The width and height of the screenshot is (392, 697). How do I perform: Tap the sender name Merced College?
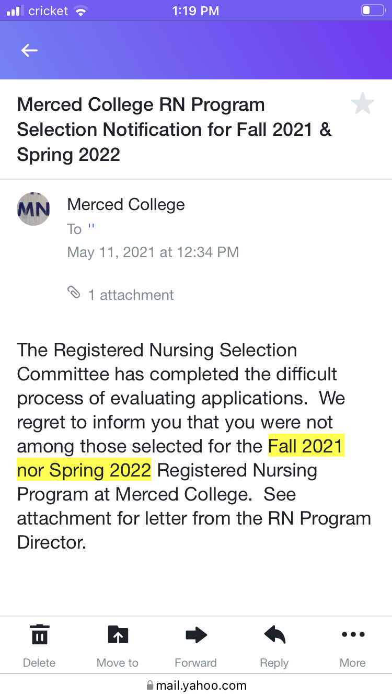(x=126, y=204)
